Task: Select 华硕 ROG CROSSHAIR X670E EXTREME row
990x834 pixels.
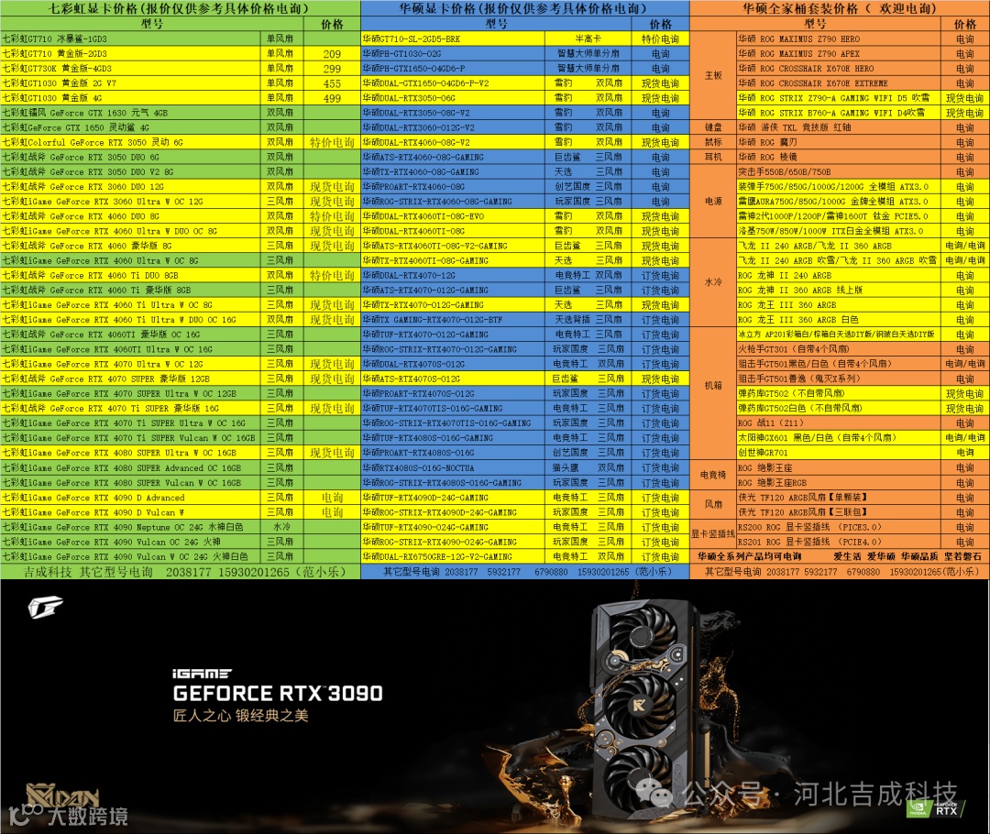Action: coord(863,83)
